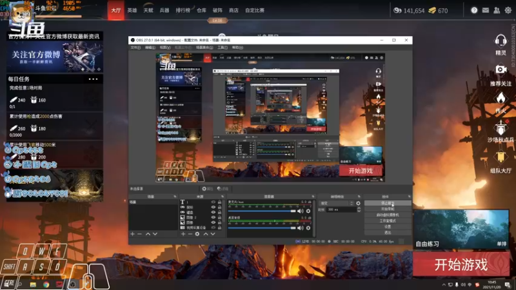Switch to 英雄 tab in game
The image size is (516, 290).
132,10
